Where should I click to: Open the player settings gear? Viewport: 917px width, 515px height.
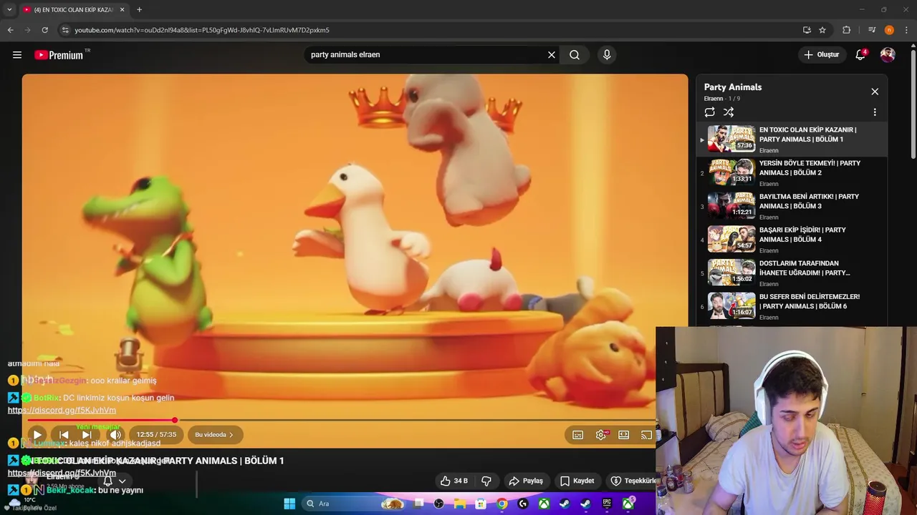pyautogui.click(x=601, y=435)
